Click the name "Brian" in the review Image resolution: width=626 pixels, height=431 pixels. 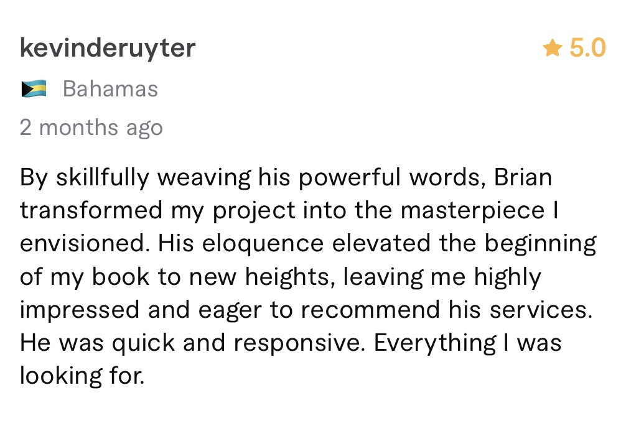(x=523, y=177)
